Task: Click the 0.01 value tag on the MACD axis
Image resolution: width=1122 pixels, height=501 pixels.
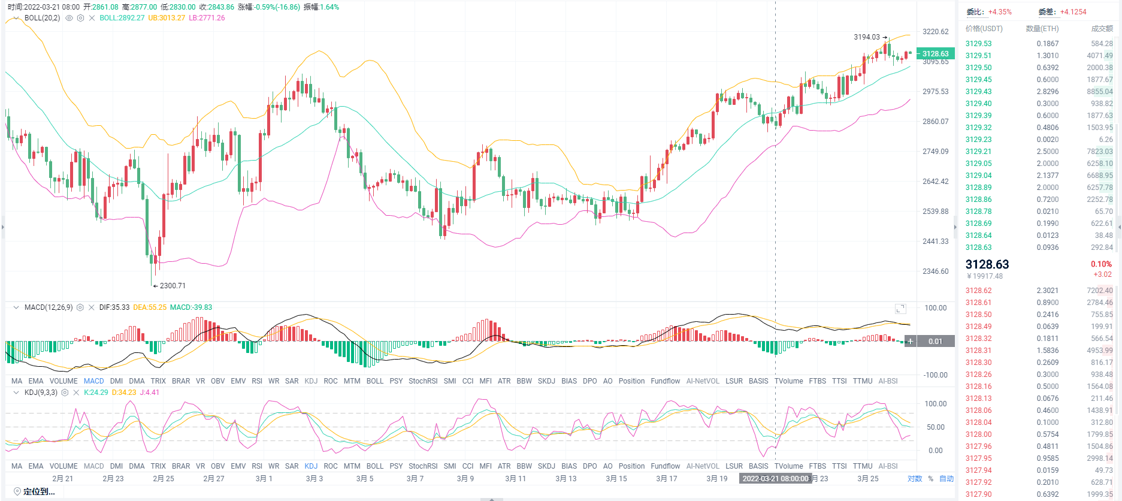Action: tap(935, 342)
